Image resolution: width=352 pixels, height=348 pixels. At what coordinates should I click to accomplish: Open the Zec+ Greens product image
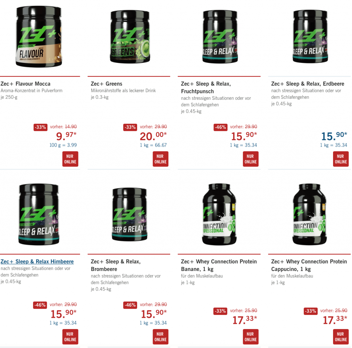[130, 36]
